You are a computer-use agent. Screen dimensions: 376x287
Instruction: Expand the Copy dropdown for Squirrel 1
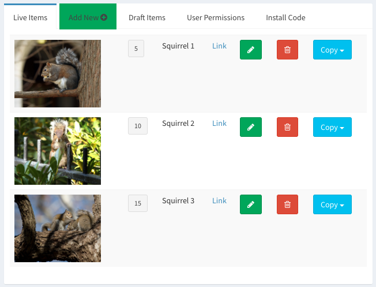pos(332,50)
